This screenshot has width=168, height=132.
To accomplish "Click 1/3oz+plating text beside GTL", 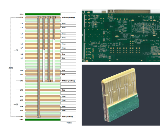I will click(68, 17).
